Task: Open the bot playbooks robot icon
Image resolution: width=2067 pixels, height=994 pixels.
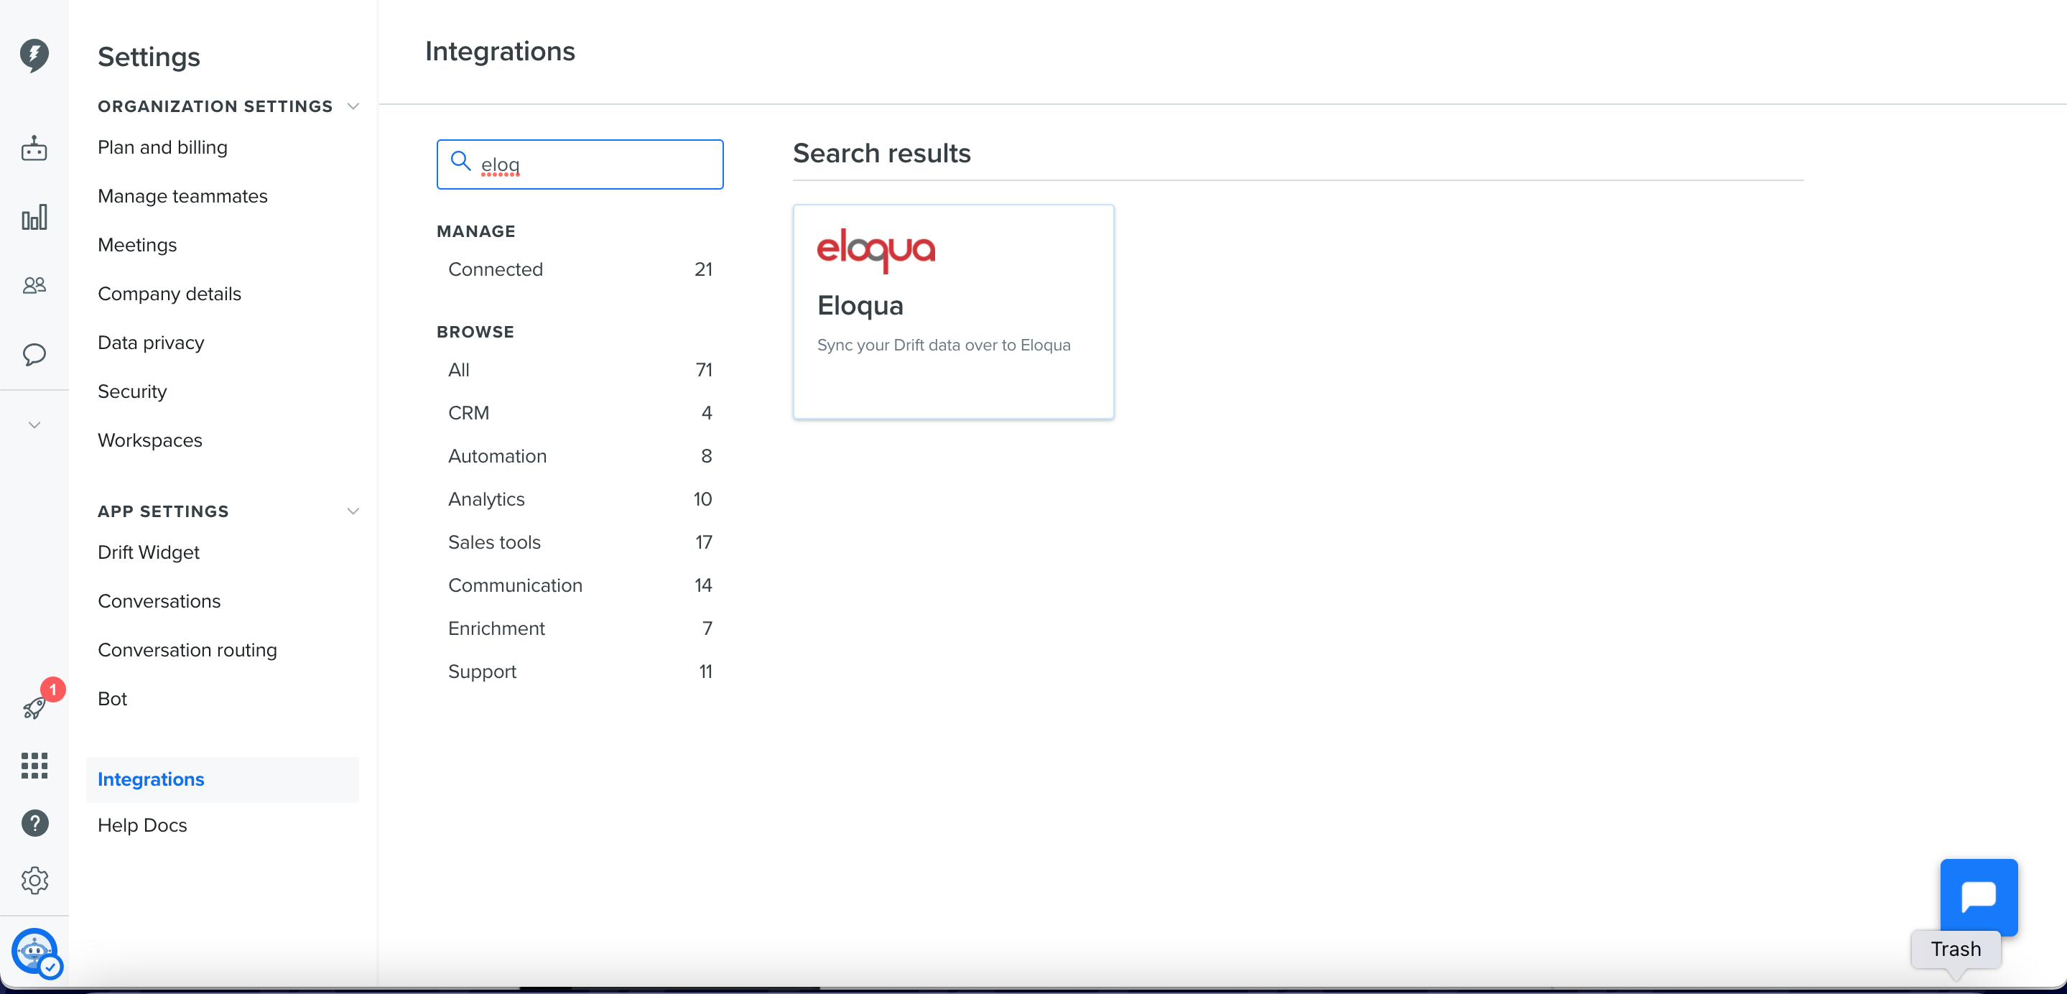Action: [x=34, y=149]
